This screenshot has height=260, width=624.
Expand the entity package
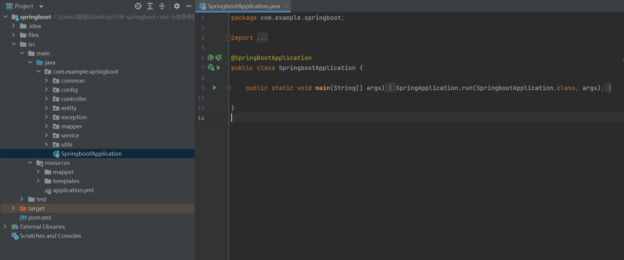[47, 108]
